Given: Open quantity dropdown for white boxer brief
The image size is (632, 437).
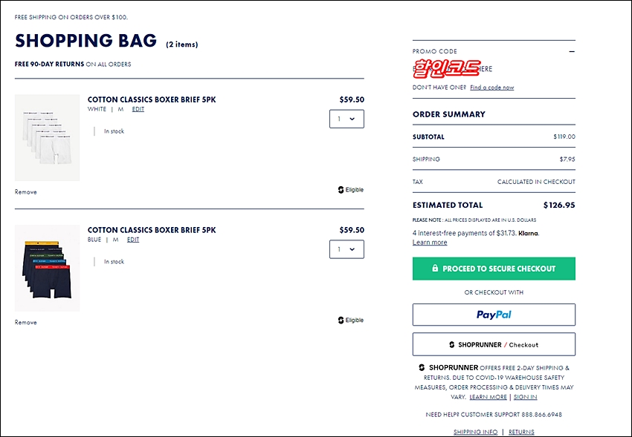Looking at the screenshot, I should pyautogui.click(x=346, y=119).
